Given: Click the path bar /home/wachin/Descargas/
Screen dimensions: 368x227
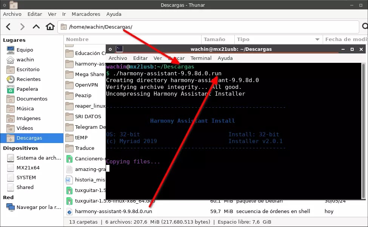Looking at the screenshot, I should (208, 27).
